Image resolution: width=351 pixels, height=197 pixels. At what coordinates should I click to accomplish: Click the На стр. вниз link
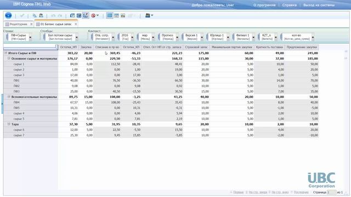click(x=280, y=192)
